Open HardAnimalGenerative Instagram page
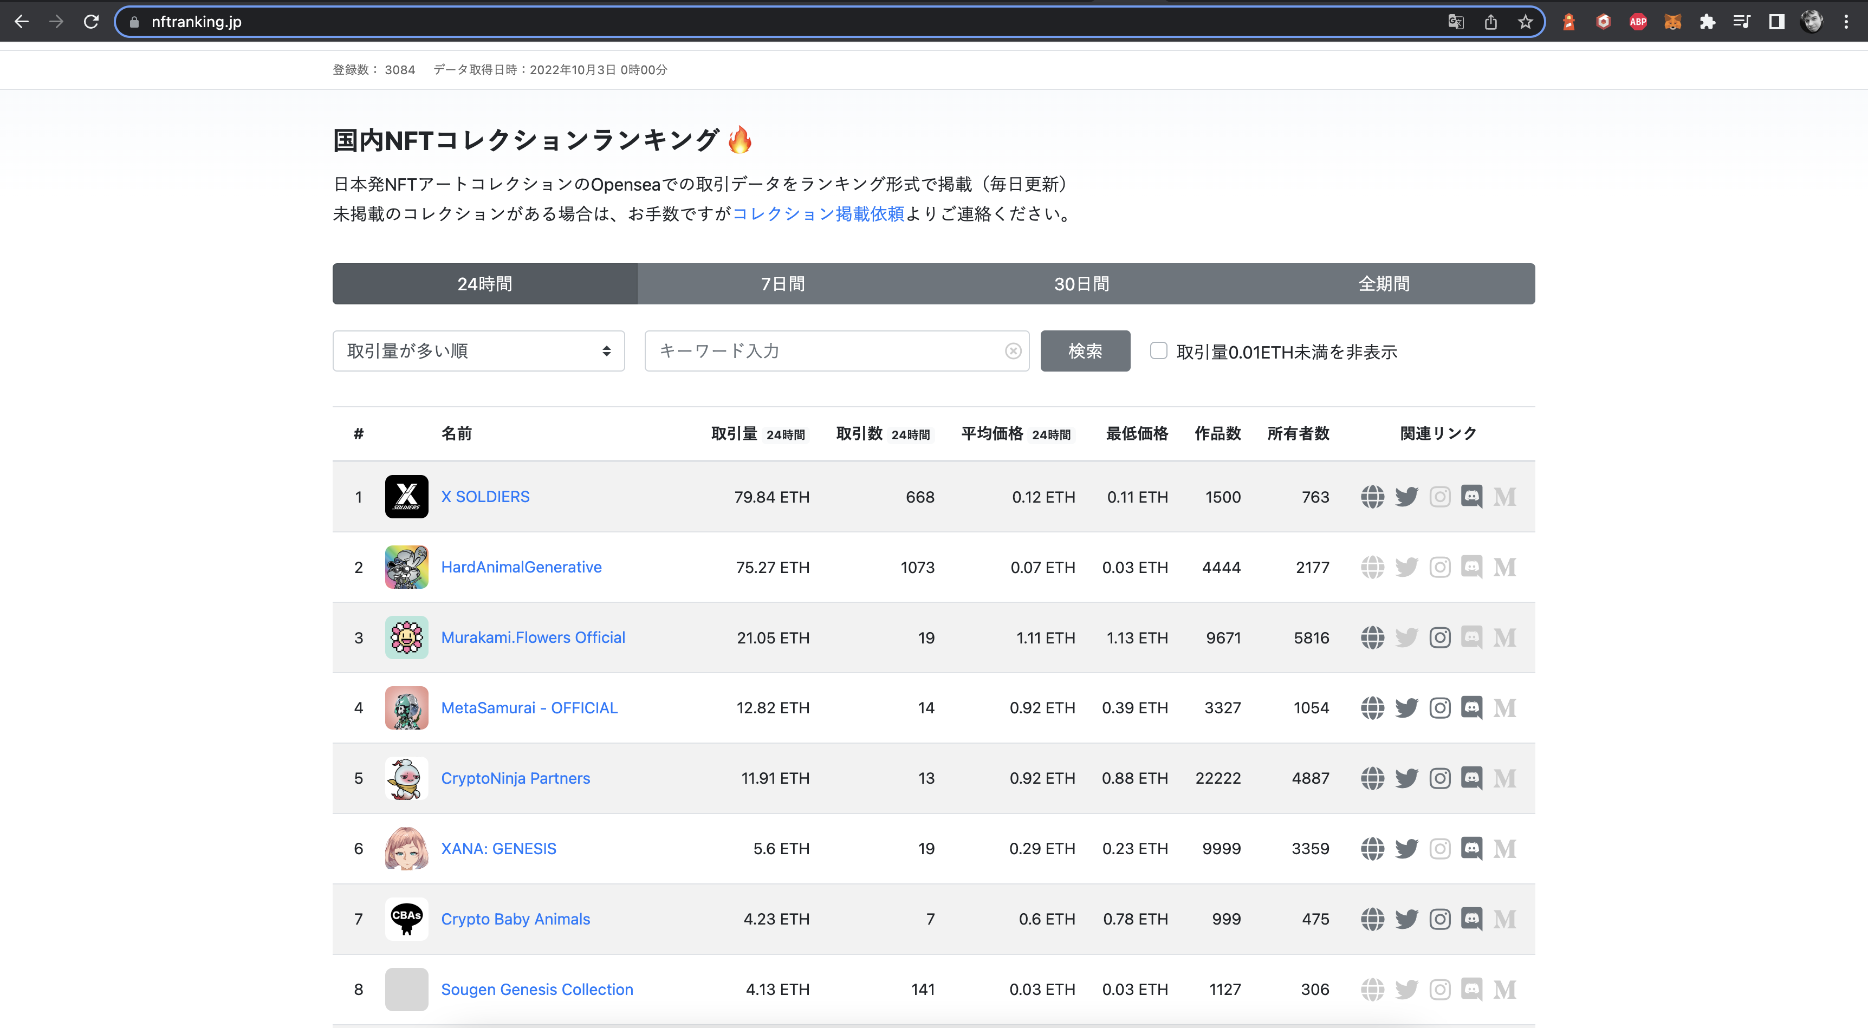 1440,567
